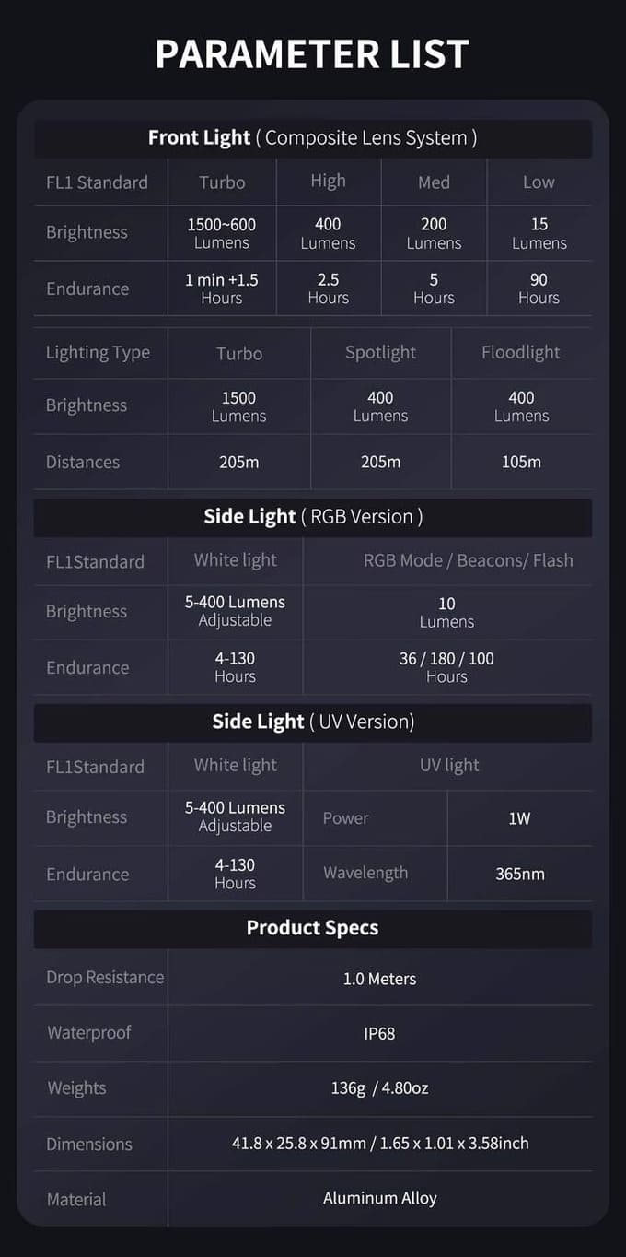Click the Side Light UV Version header
Viewport: 626px width, 1257px height.
click(x=312, y=722)
